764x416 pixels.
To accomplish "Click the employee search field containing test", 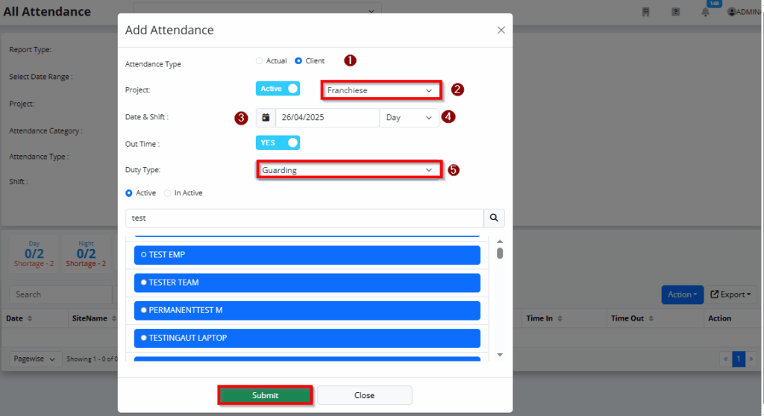I will click(x=304, y=218).
